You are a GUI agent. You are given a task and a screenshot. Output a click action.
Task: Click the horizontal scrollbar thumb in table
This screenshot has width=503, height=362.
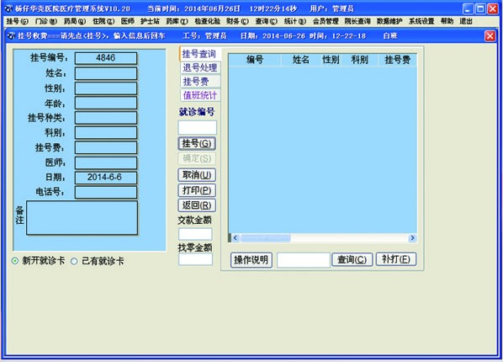coord(265,237)
